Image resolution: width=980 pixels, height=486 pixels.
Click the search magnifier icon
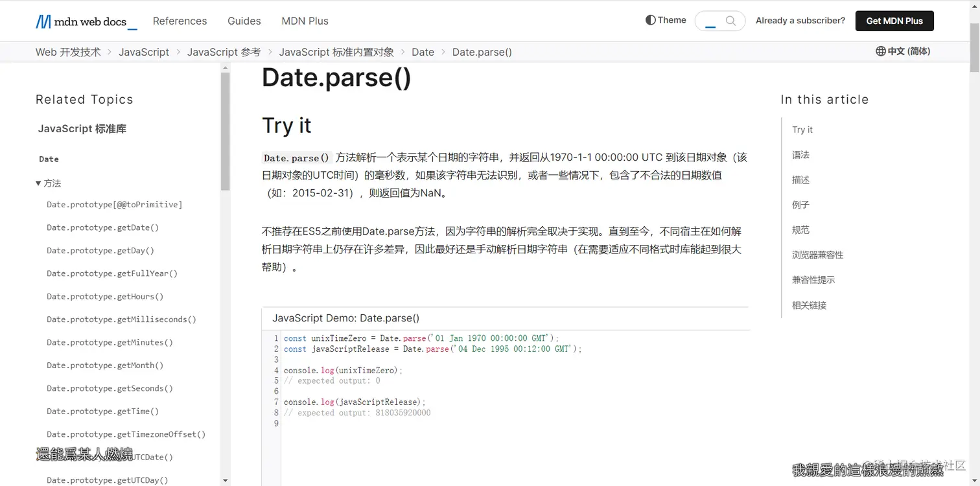point(731,21)
